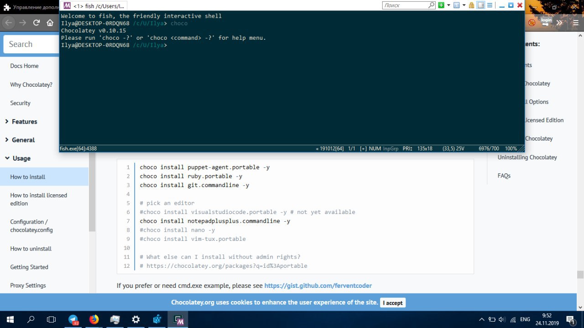584x328 pixels.
Task: Click the magnifier icon in ConEmu search
Action: pyautogui.click(x=431, y=5)
